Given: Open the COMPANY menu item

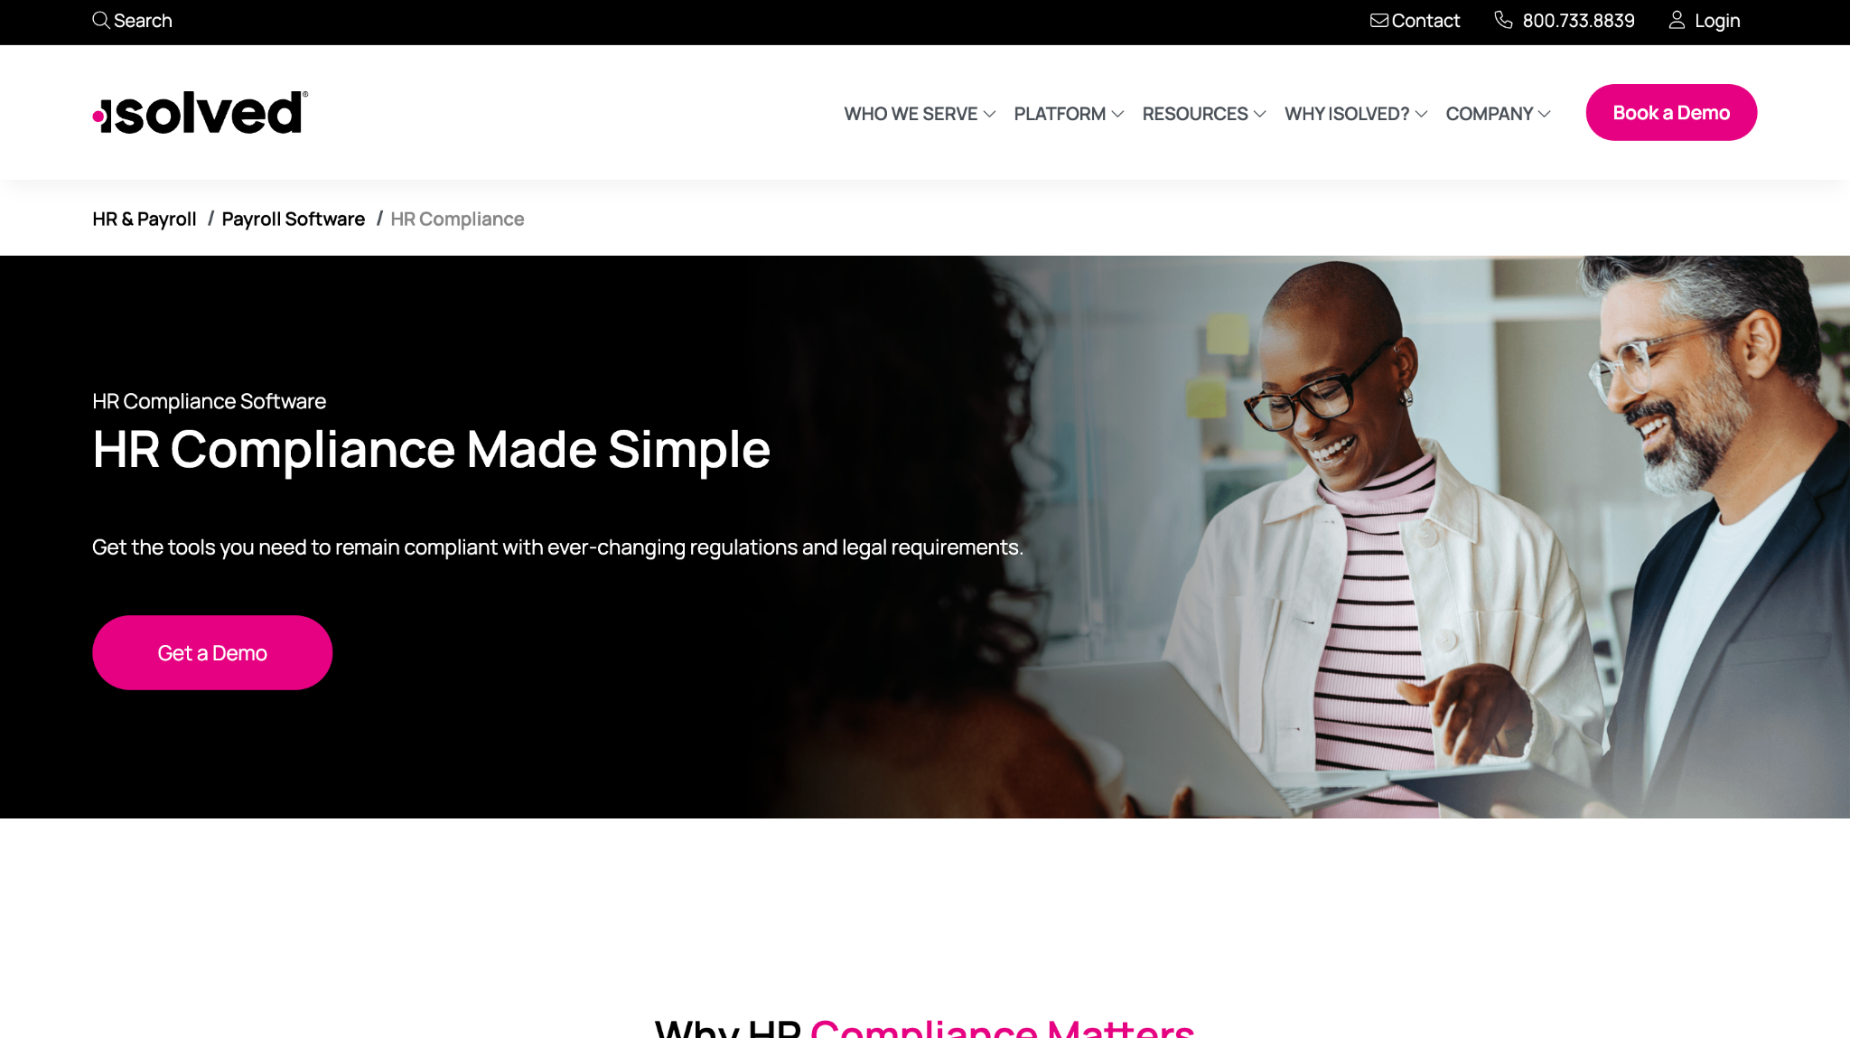Looking at the screenshot, I should 1490,114.
